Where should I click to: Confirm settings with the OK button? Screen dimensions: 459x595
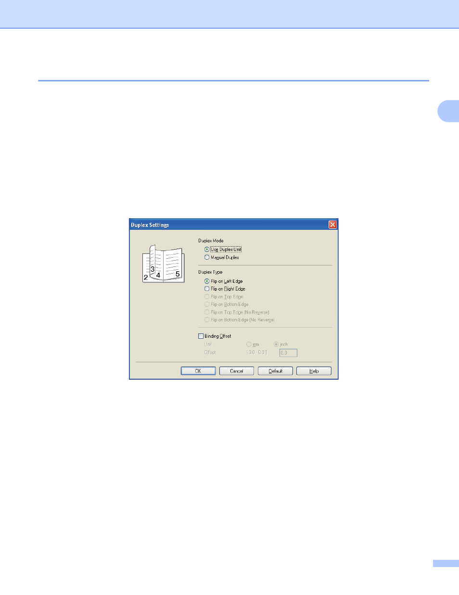pyautogui.click(x=198, y=371)
